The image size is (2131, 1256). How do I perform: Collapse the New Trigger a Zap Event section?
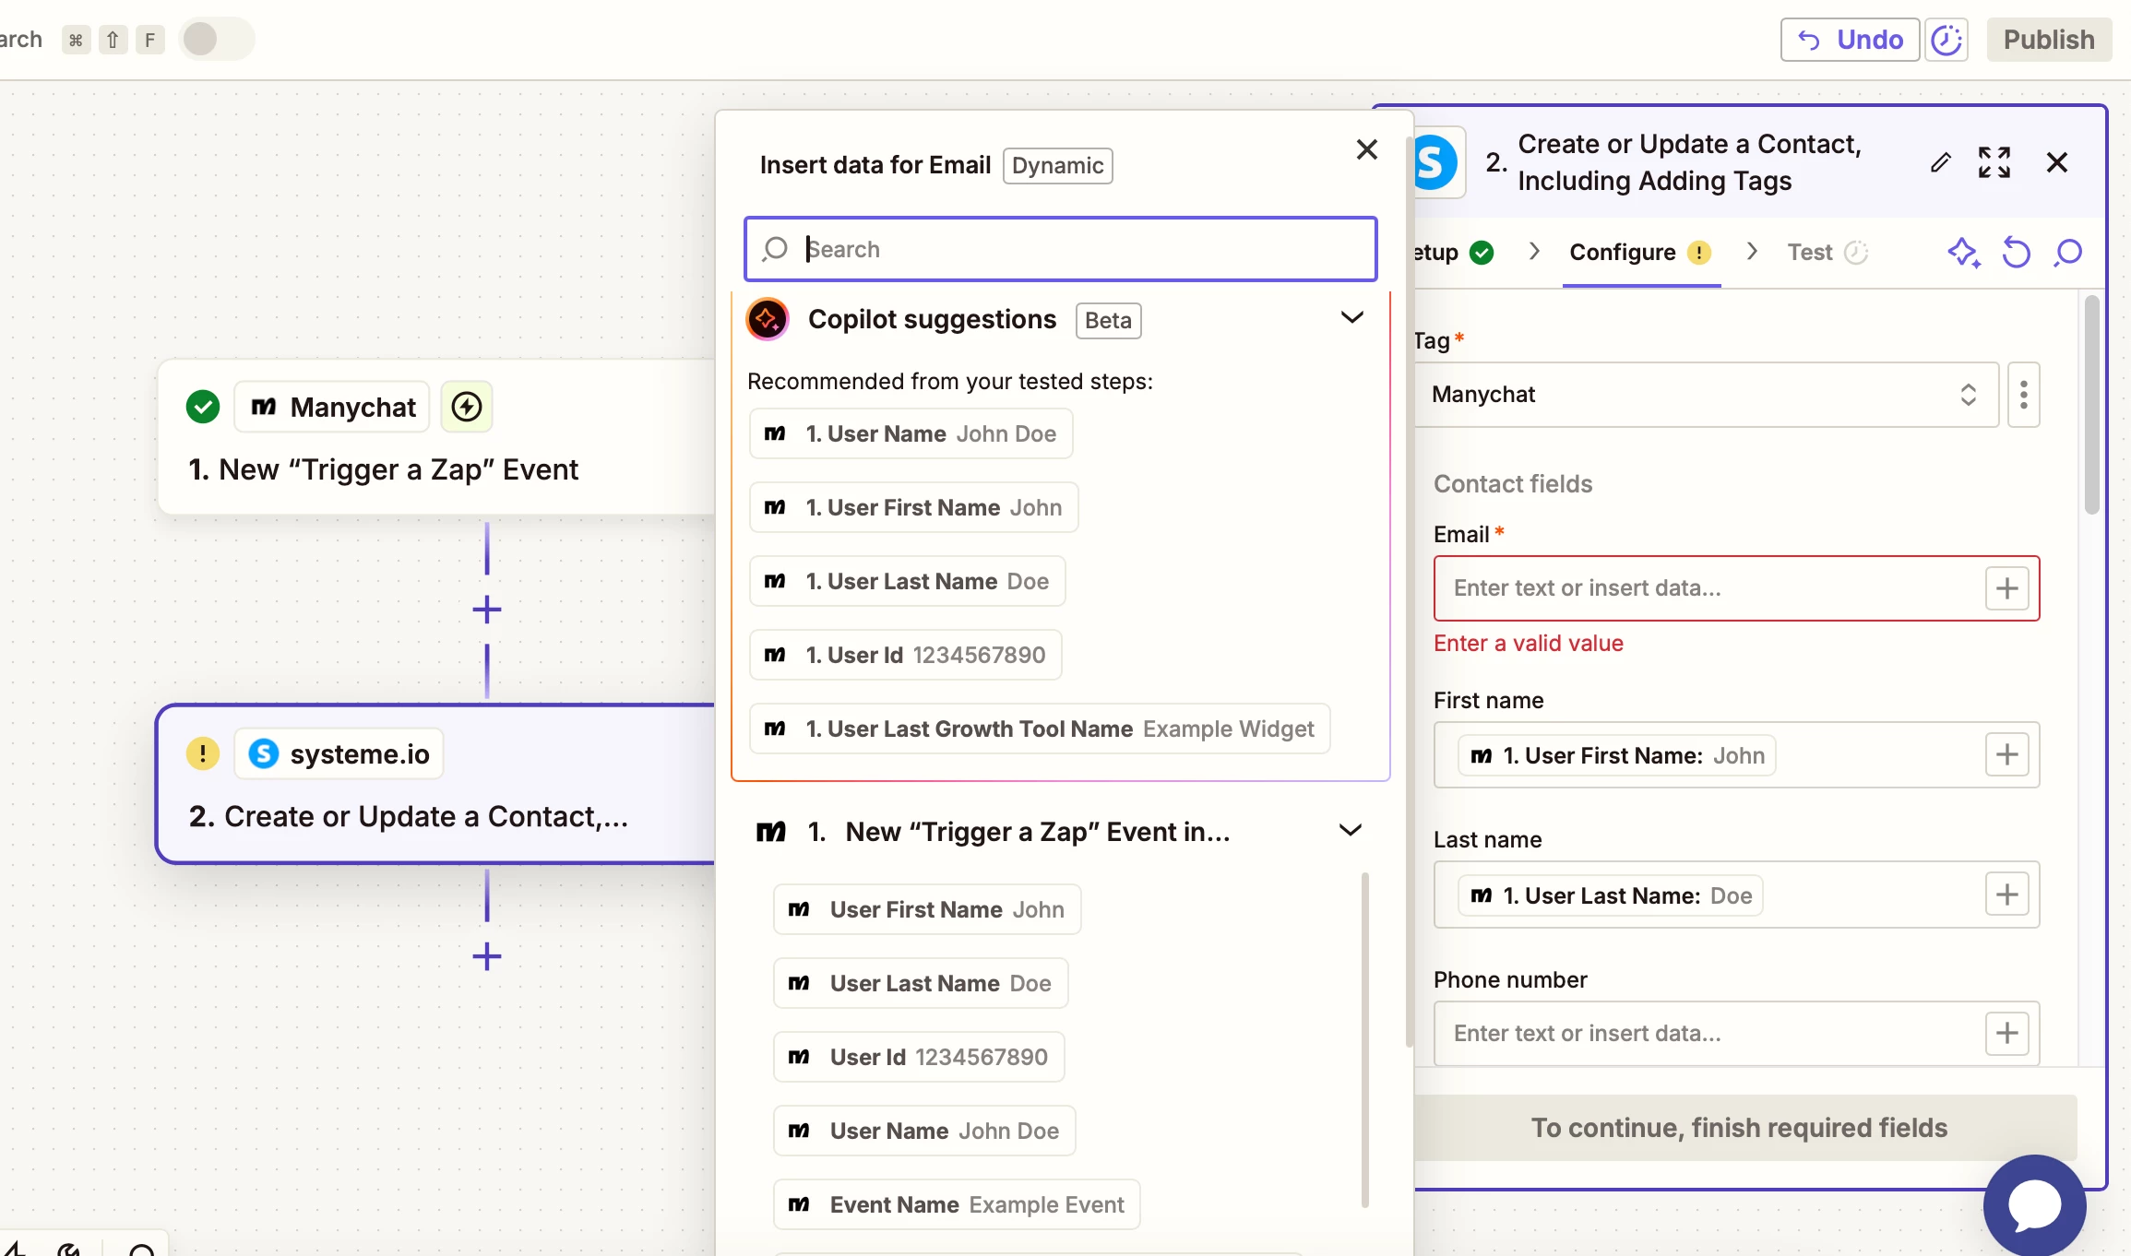click(x=1350, y=831)
